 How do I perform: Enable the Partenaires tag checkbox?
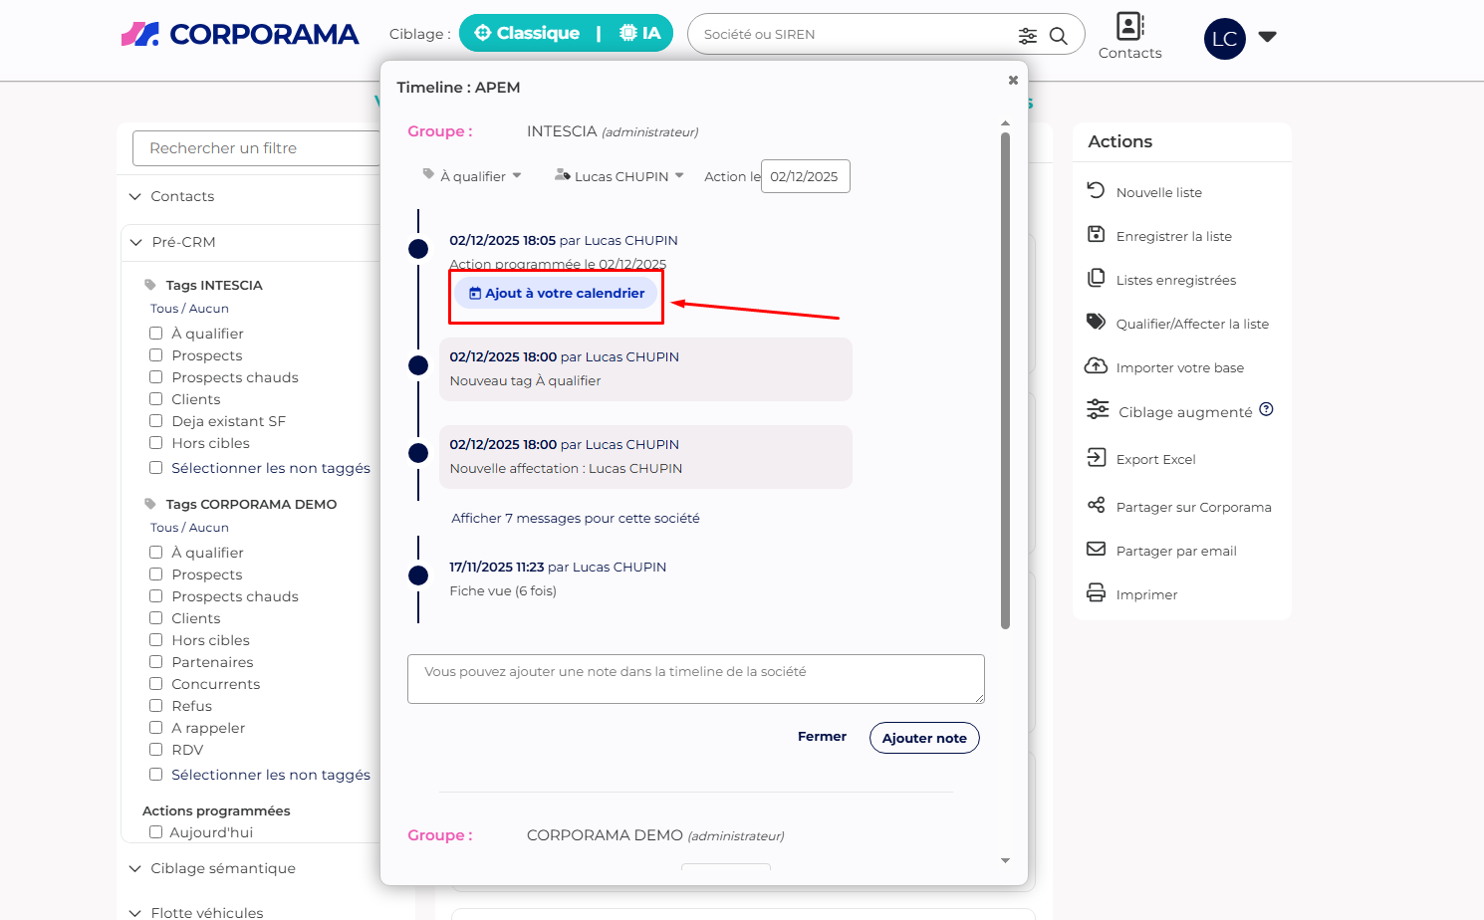[x=156, y=662]
